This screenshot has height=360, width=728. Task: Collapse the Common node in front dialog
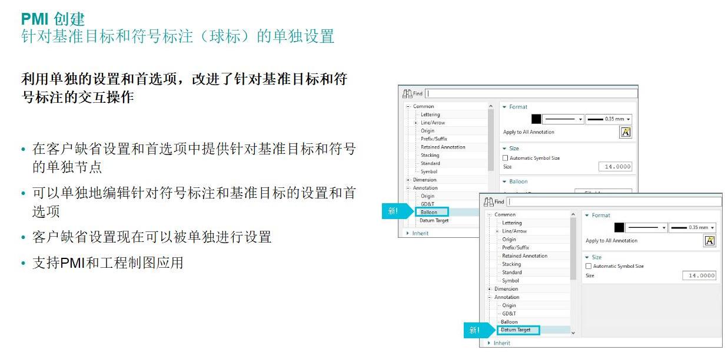490,215
